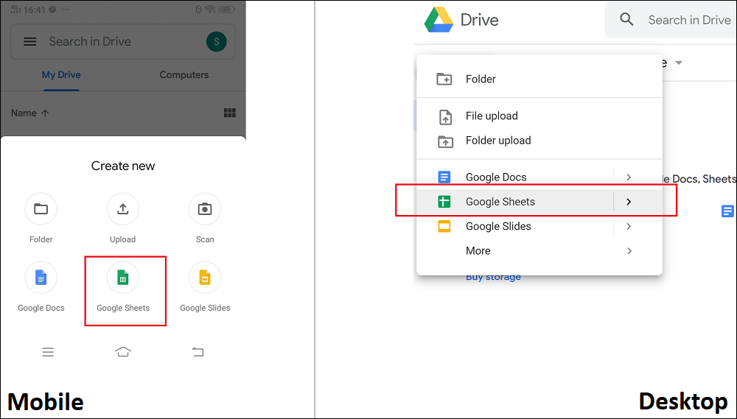Click the mobile Search in Drive field

pyautogui.click(x=122, y=42)
